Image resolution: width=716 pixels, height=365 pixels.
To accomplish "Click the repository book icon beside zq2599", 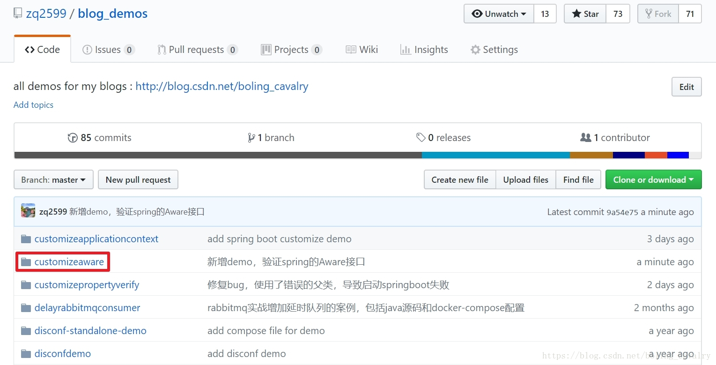I will pyautogui.click(x=18, y=14).
